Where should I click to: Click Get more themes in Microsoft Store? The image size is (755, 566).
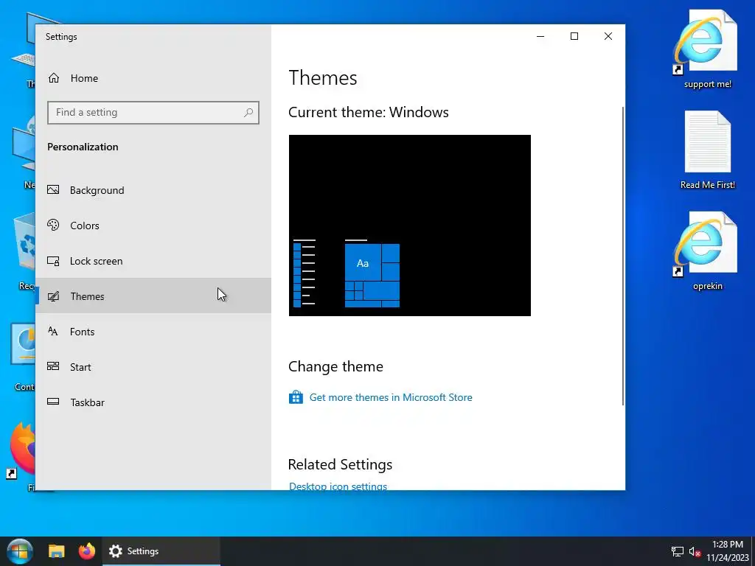click(391, 397)
